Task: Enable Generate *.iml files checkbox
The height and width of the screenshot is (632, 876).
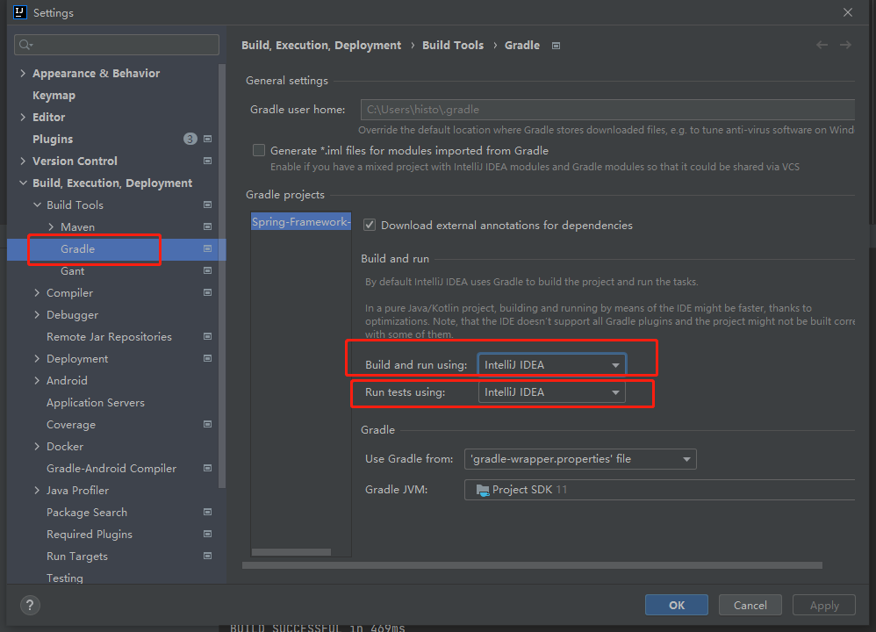Action: click(259, 150)
